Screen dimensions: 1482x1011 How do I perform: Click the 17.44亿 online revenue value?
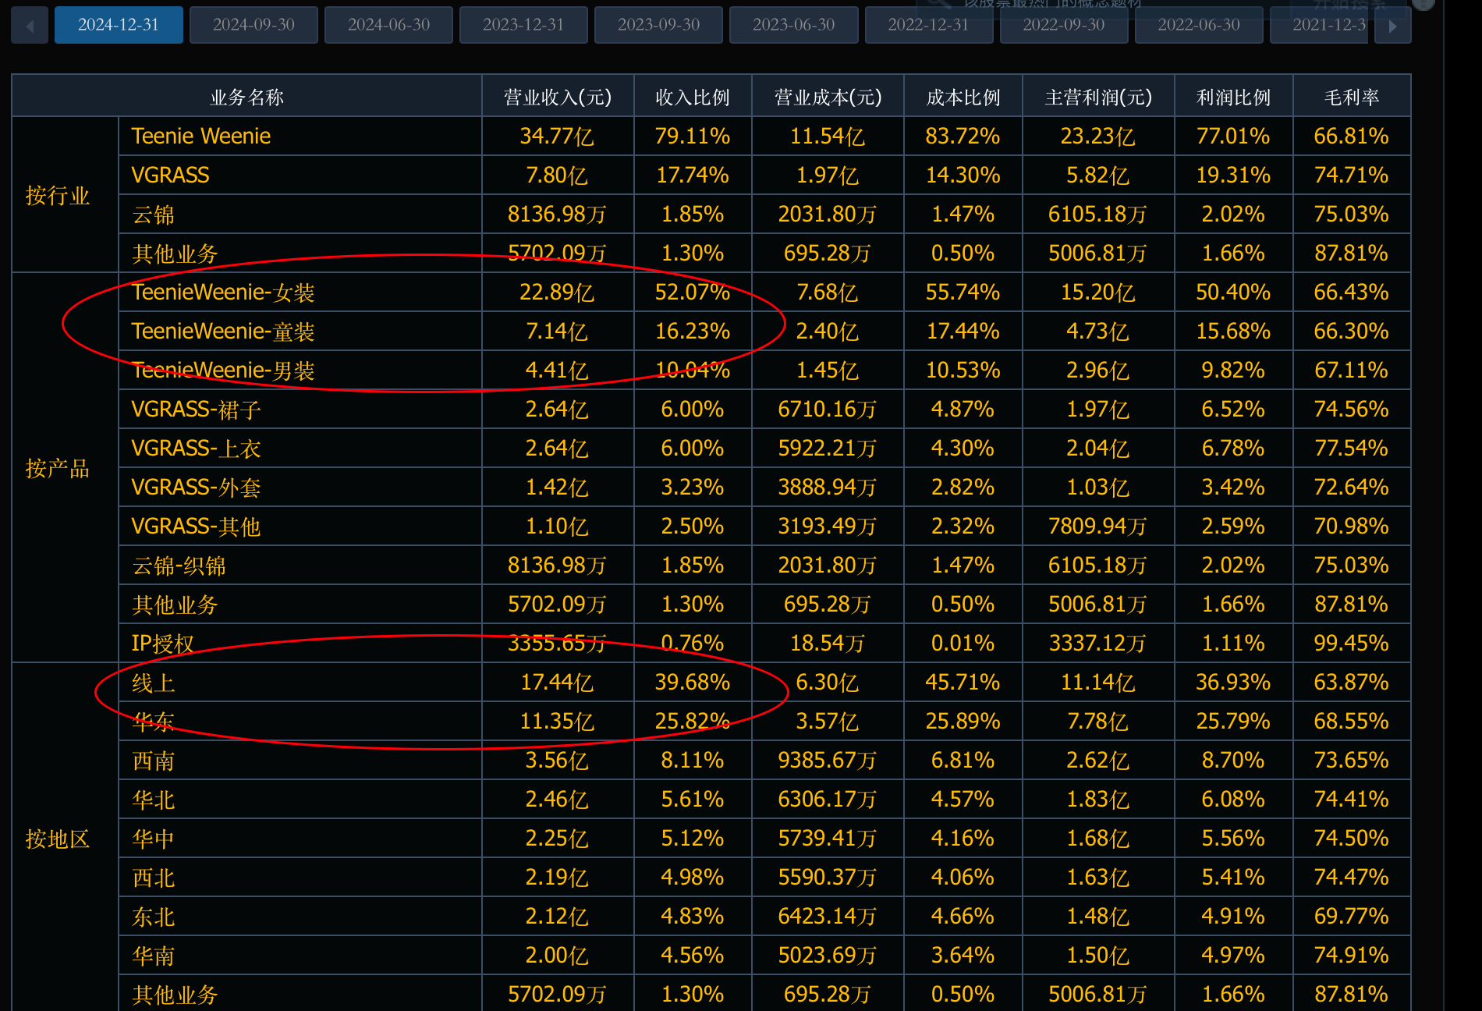[x=557, y=682]
